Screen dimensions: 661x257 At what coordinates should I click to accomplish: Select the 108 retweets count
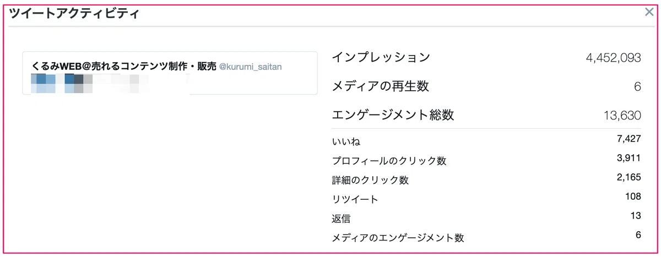[633, 196]
